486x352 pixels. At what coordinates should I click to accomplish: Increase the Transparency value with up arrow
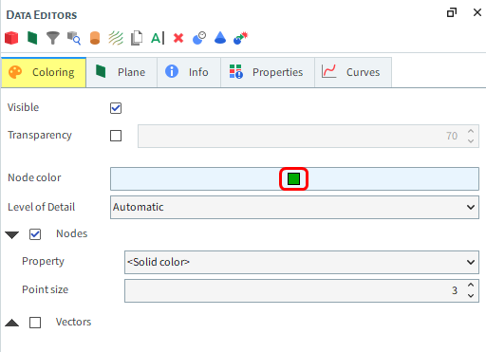[x=471, y=131]
